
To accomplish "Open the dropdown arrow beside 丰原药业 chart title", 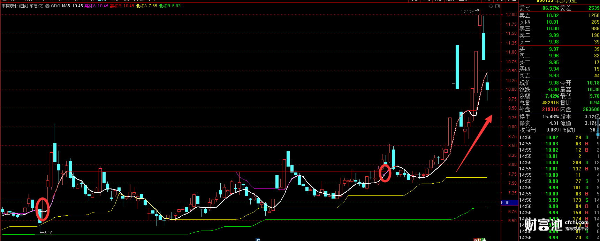I will [47, 6].
